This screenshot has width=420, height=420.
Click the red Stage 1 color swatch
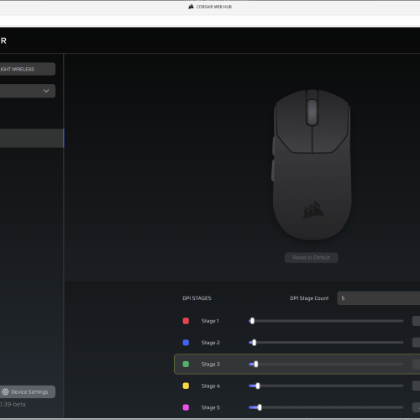pos(186,321)
